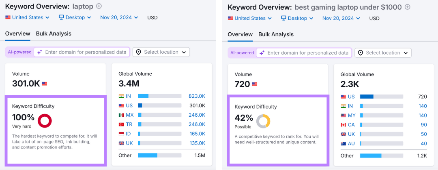Click the AI-powered badge in the left panel
Screen dimensions: 438x170
coord(19,52)
